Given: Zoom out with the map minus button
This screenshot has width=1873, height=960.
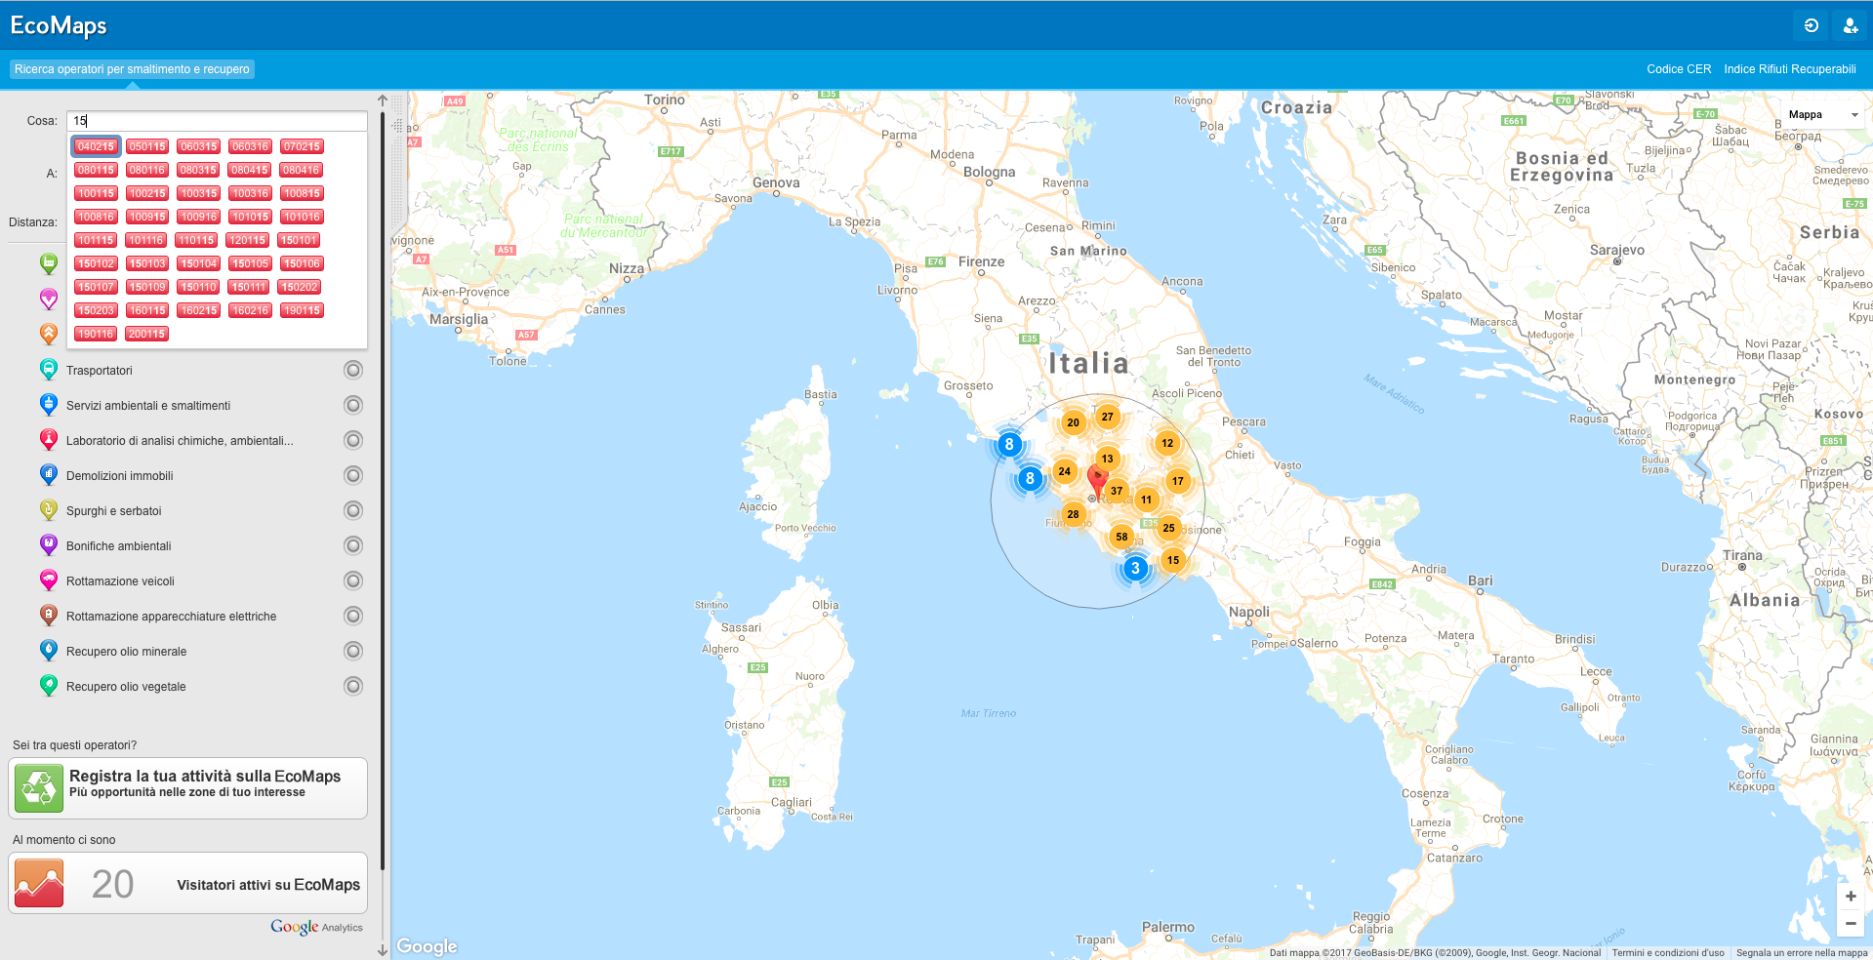Looking at the screenshot, I should (x=1851, y=923).
